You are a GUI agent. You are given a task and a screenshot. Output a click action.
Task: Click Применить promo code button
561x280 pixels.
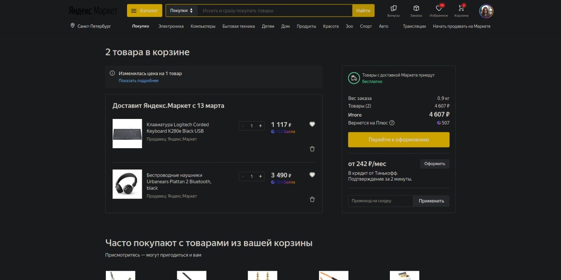tap(432, 201)
